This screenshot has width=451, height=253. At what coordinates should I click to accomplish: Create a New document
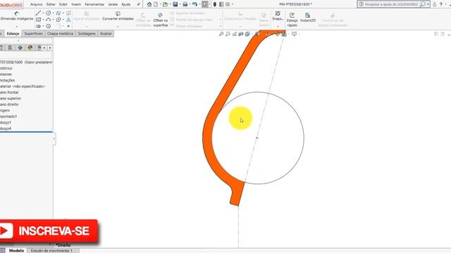[156, 4]
